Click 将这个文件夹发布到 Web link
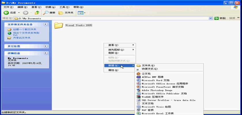The width and height of the screenshot is (242, 115). [26, 34]
